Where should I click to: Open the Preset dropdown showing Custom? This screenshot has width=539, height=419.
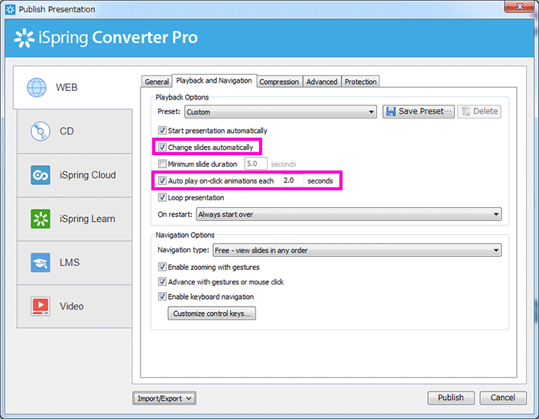point(281,112)
